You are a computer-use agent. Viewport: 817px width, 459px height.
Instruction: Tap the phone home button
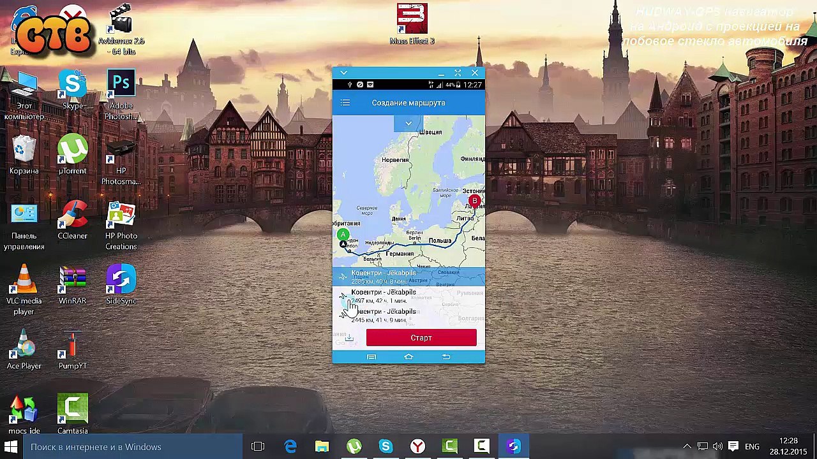(408, 357)
